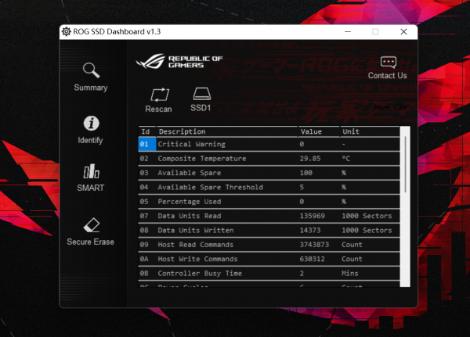This screenshot has height=337, width=470.
Task: Click the 0A id cell
Action: [x=144, y=259]
